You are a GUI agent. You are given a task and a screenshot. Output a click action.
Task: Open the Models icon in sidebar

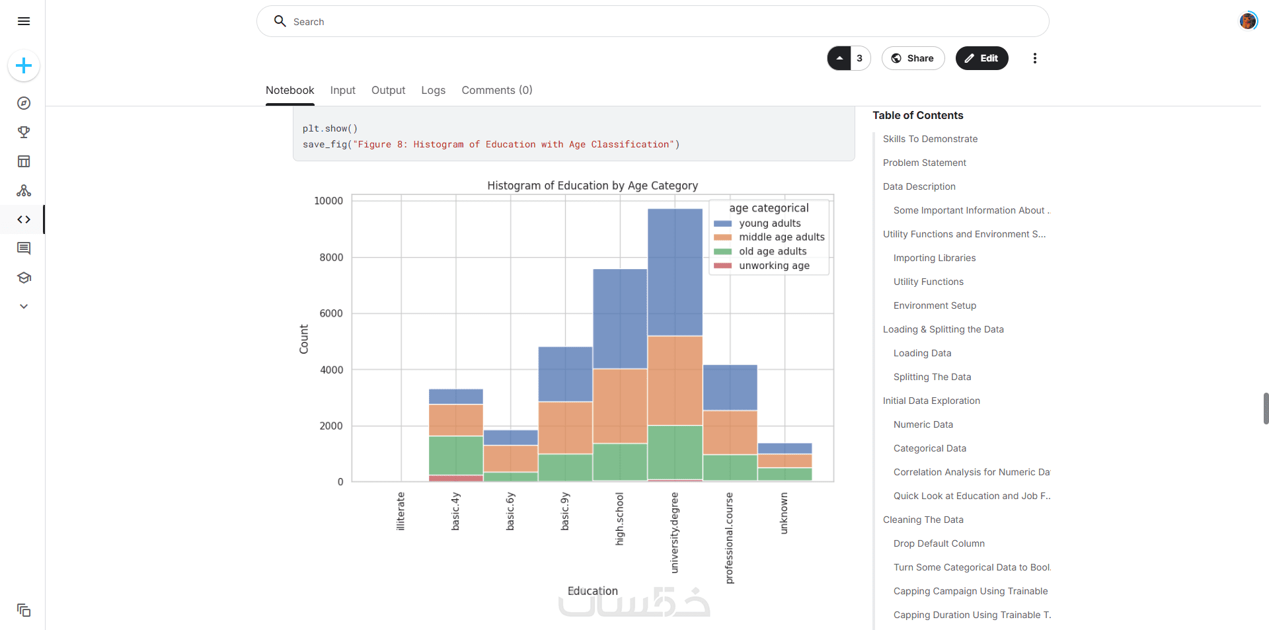pos(24,190)
